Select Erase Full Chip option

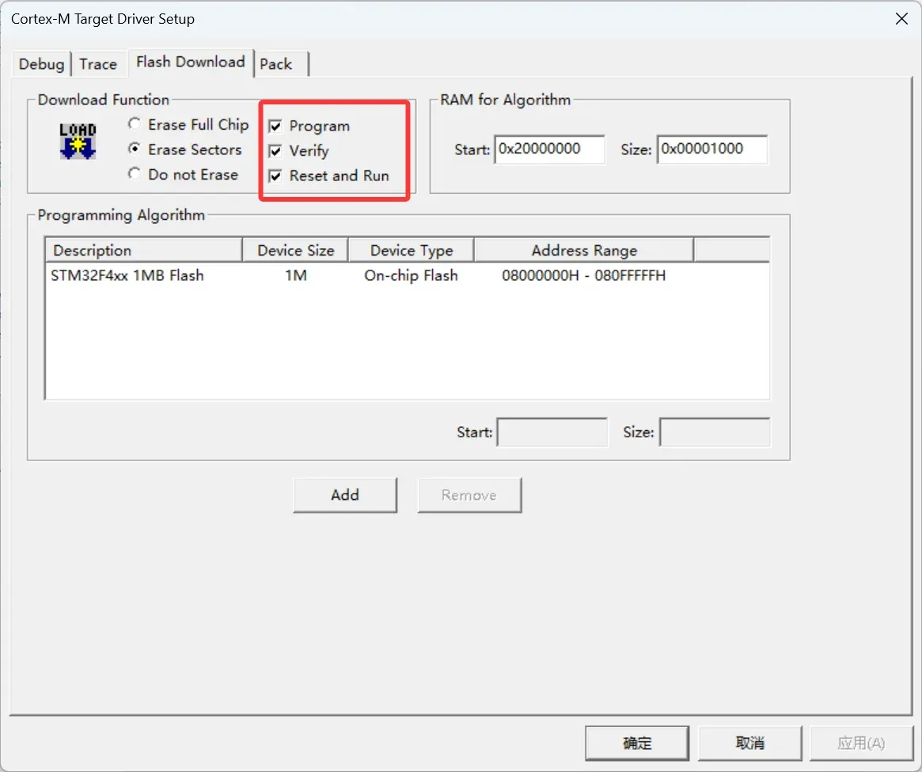pos(135,125)
